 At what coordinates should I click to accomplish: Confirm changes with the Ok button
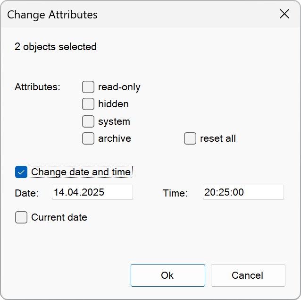pos(167,275)
